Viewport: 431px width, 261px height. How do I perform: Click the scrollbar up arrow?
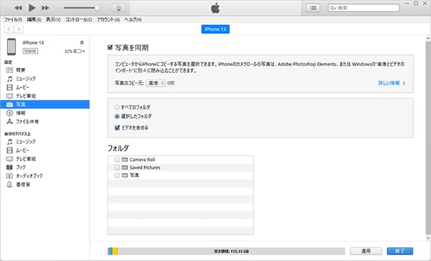coord(428,38)
